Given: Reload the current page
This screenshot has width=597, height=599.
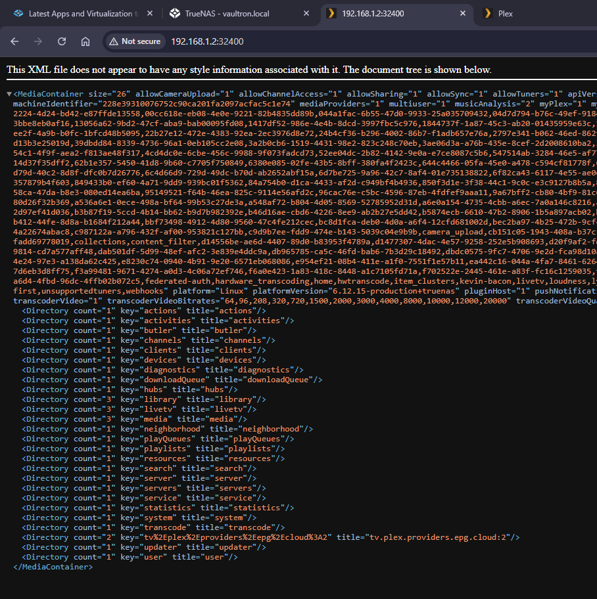Looking at the screenshot, I should click(x=62, y=41).
